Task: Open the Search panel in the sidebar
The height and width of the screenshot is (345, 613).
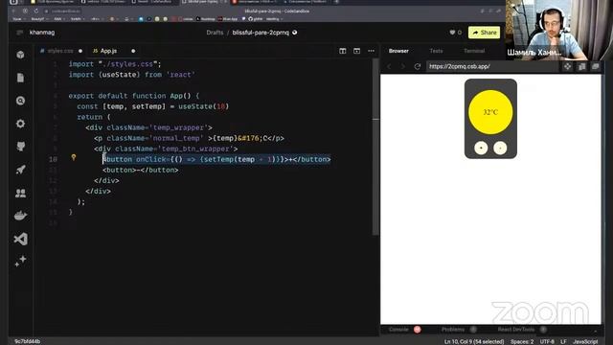Action: pyautogui.click(x=21, y=101)
